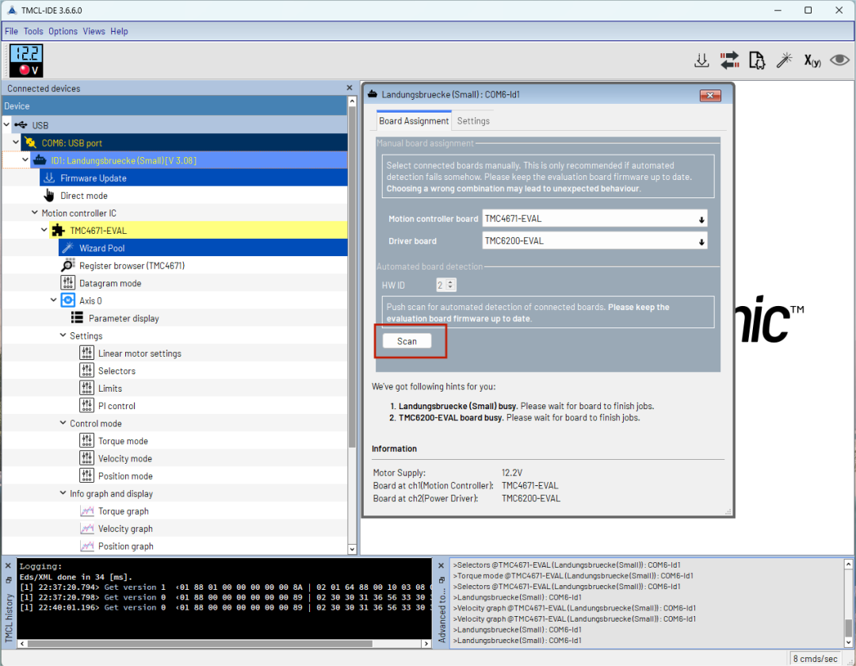Open the wizard wand toolbar icon
The width and height of the screenshot is (856, 666).
[x=785, y=60]
